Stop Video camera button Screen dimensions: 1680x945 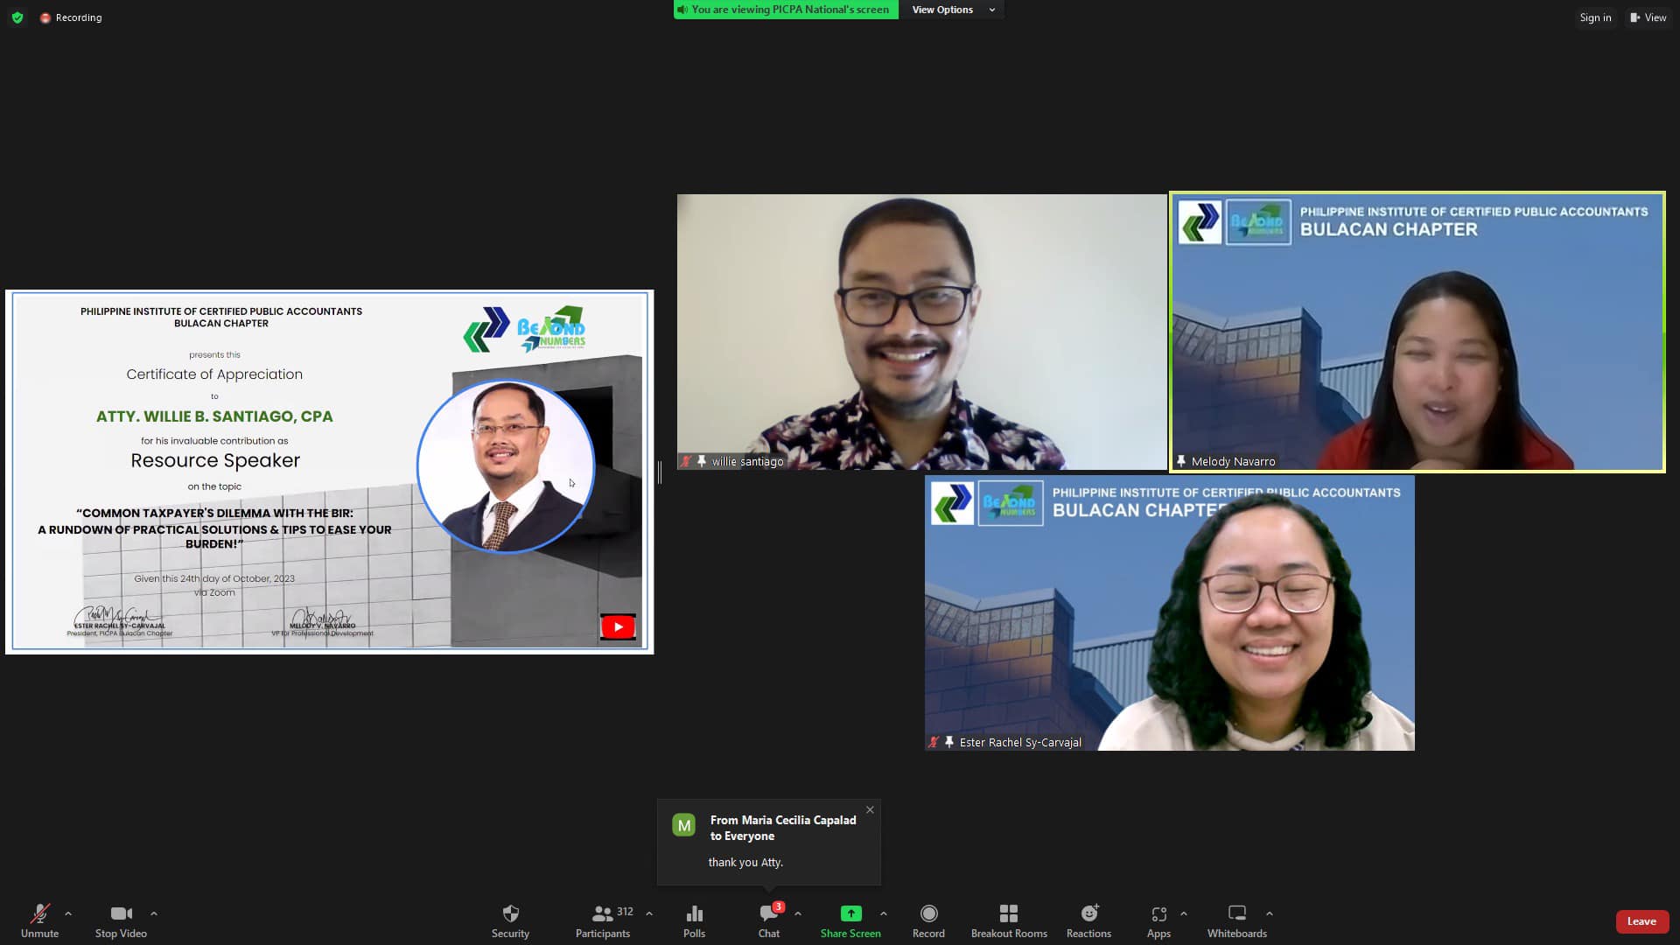pos(121,920)
